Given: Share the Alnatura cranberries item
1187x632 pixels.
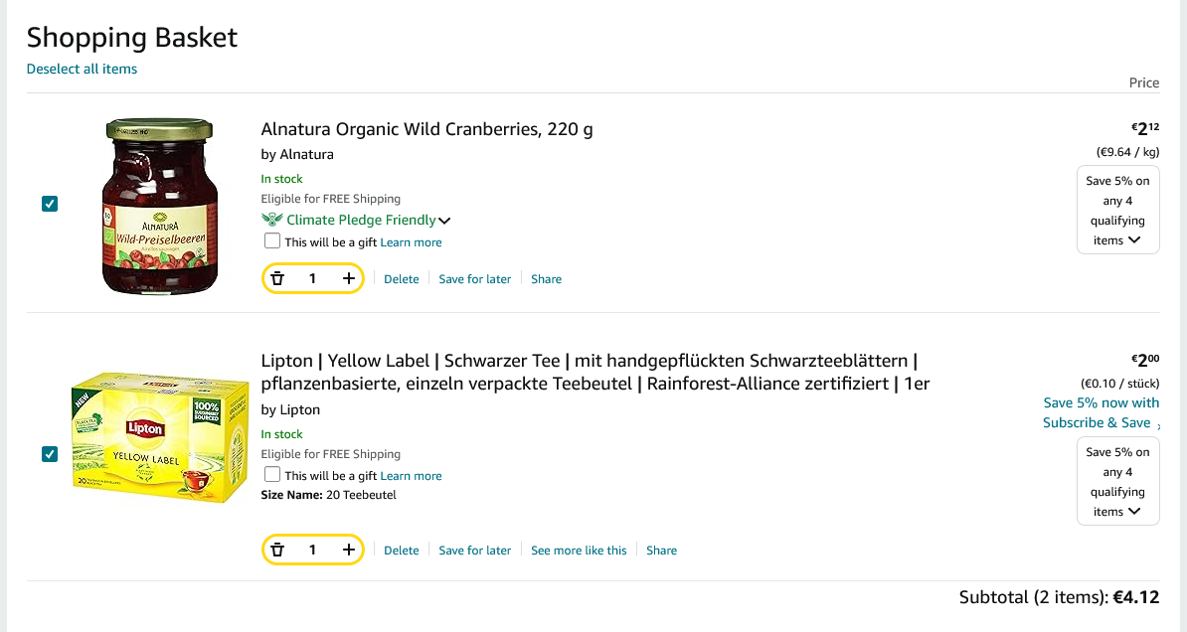Looking at the screenshot, I should pos(546,279).
